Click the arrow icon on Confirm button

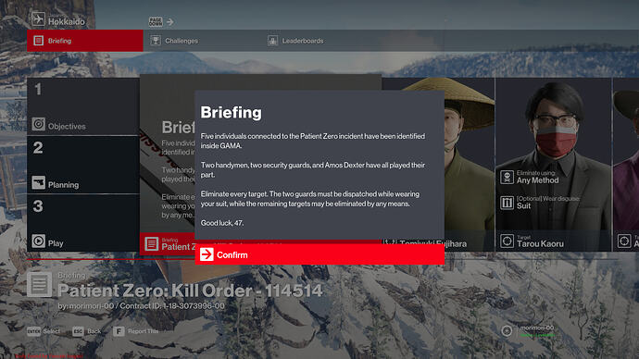point(207,254)
